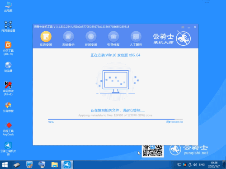Click the 94% progress label
226x169 pixels.
tap(51, 122)
